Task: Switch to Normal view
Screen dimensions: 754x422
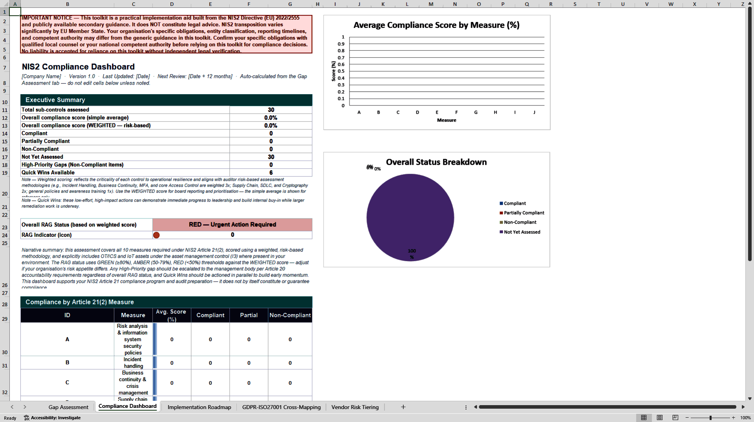Action: (x=644, y=418)
